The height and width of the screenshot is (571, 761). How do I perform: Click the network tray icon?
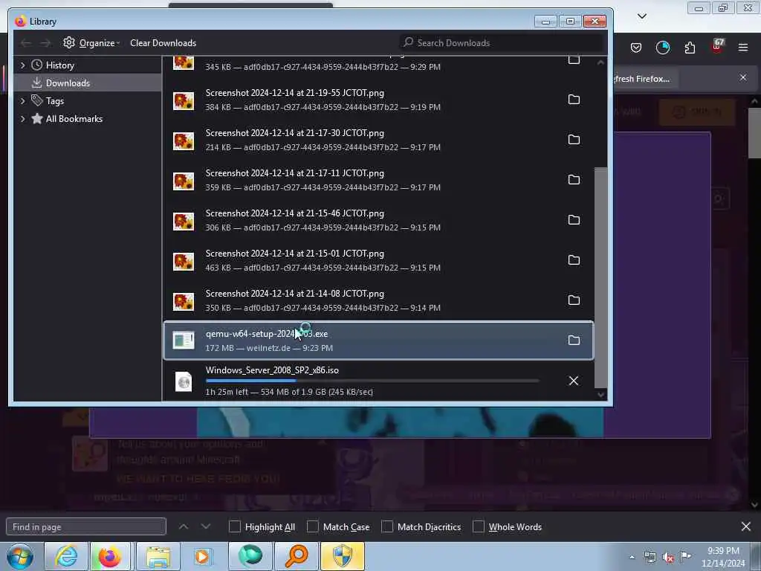650,558
